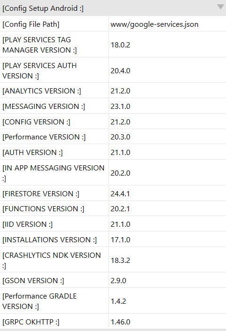Edit Installations version 17.1.0 field
The width and height of the screenshot is (226, 331).
(167, 239)
